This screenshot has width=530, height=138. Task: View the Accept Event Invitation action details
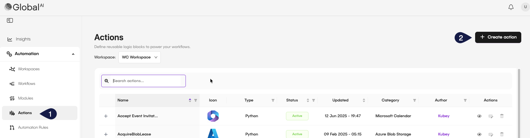tap(479, 116)
